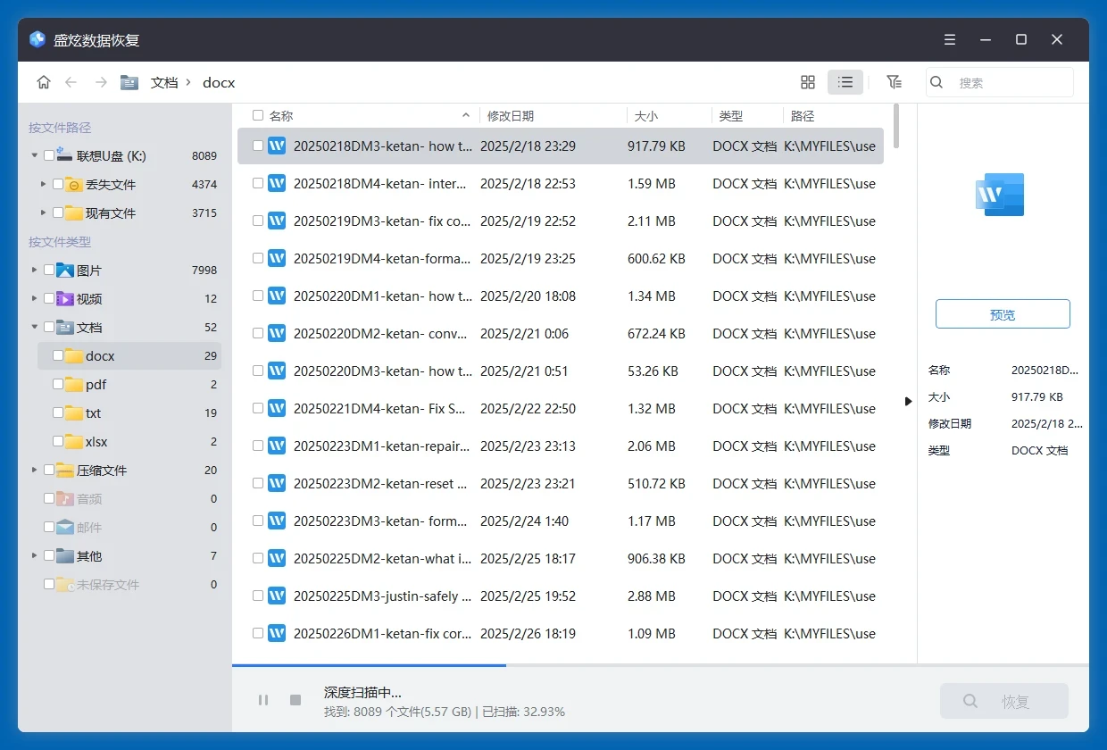Collapse the preview panel with arrow
The width and height of the screenshot is (1107, 750).
pyautogui.click(x=909, y=402)
